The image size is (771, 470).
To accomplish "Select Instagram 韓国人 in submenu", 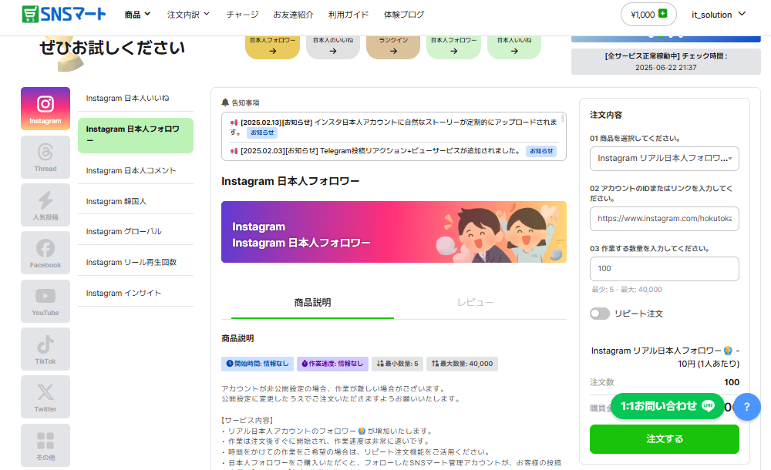I will click(x=136, y=202).
